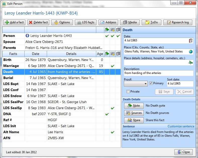
Task: Click the place details icon
Action: point(191,63)
